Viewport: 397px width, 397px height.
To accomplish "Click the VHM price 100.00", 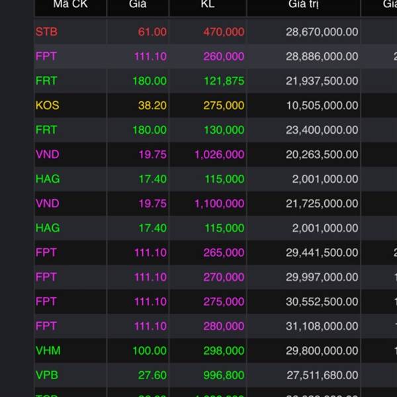I will tap(150, 350).
